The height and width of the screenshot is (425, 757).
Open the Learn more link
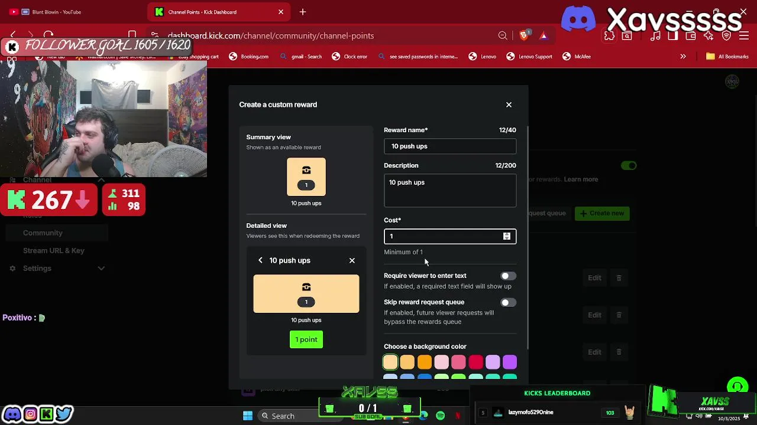tap(581, 179)
